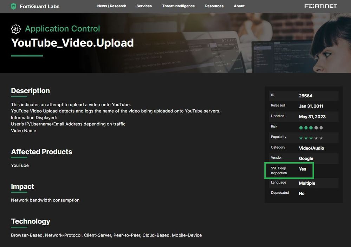
Task: Click the FortiGuard Labs shield logo icon
Action: 13,6
